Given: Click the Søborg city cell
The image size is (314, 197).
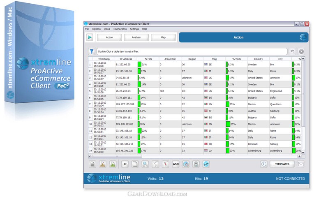Looking at the screenshot, I should (280, 144).
